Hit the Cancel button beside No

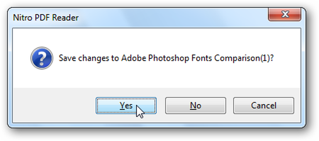[264, 106]
